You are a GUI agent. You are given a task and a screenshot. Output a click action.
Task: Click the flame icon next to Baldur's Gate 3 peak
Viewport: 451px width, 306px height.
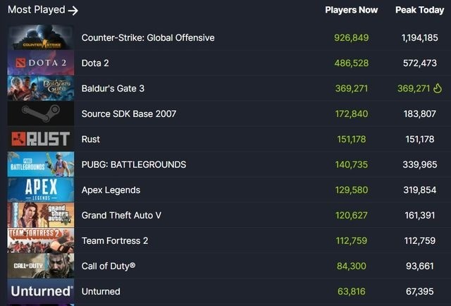437,88
